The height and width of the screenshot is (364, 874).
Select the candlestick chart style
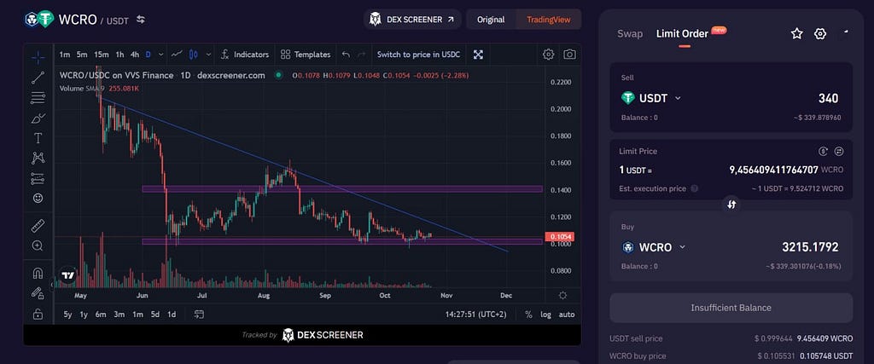tap(194, 54)
